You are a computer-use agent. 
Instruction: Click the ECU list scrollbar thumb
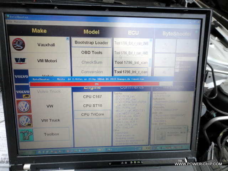(150, 63)
